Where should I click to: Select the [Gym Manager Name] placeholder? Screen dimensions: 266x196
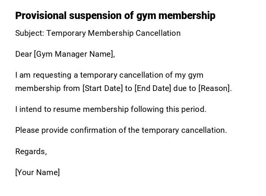coord(74,54)
